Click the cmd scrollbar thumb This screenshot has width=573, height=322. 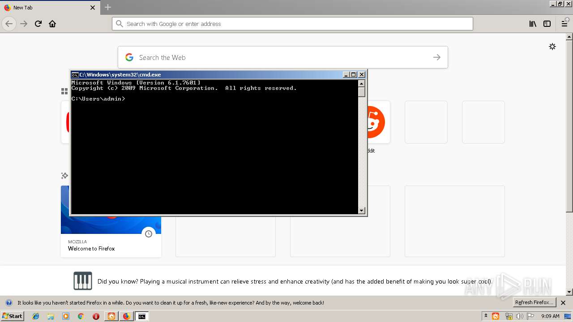pyautogui.click(x=362, y=92)
